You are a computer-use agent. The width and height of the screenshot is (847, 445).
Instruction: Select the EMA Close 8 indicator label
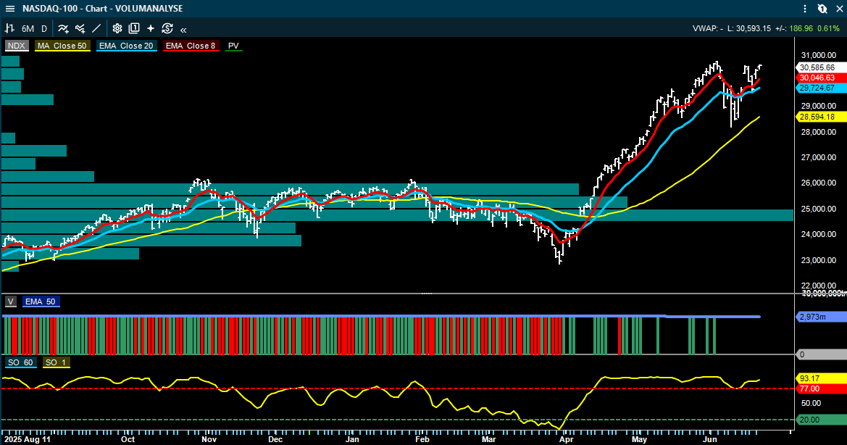coord(191,46)
